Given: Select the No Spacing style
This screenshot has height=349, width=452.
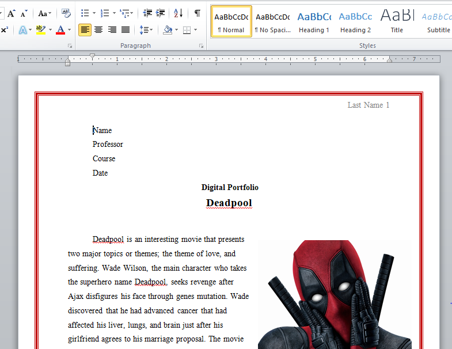Looking at the screenshot, I should 273,21.
